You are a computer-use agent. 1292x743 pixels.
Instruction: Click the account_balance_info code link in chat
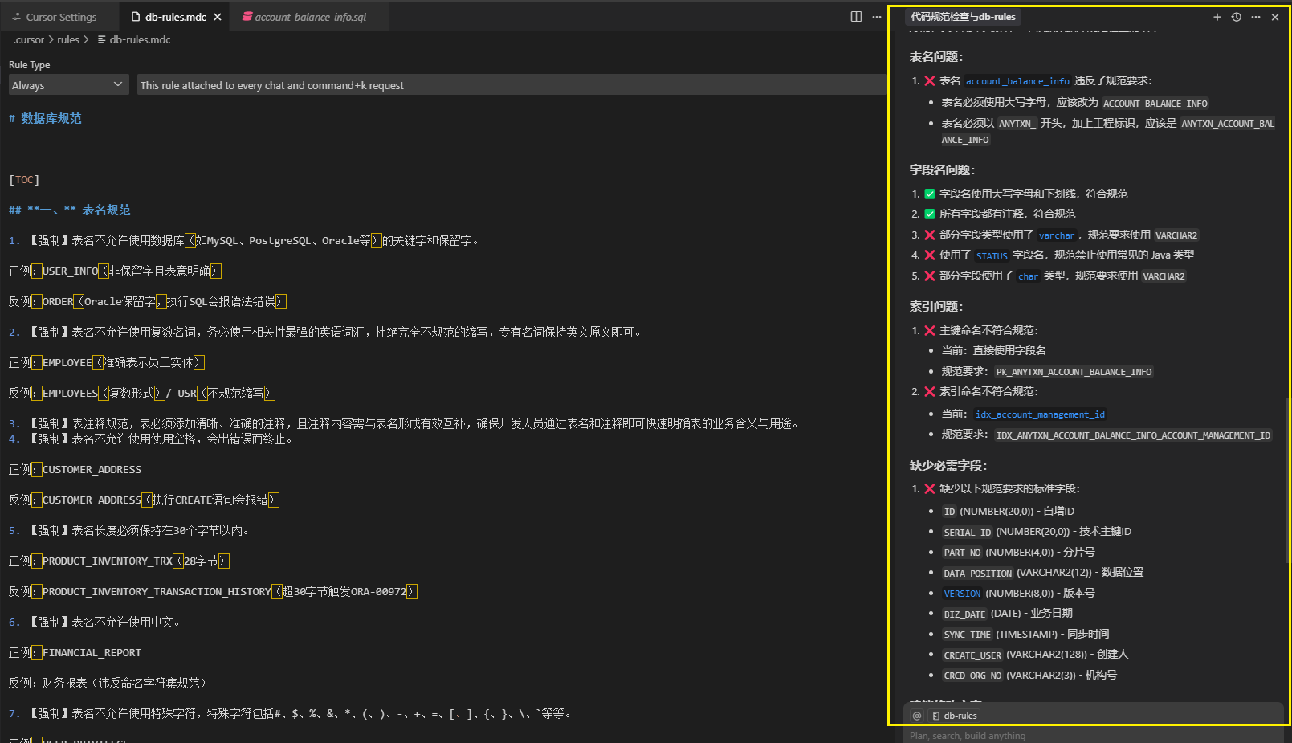click(x=1017, y=81)
